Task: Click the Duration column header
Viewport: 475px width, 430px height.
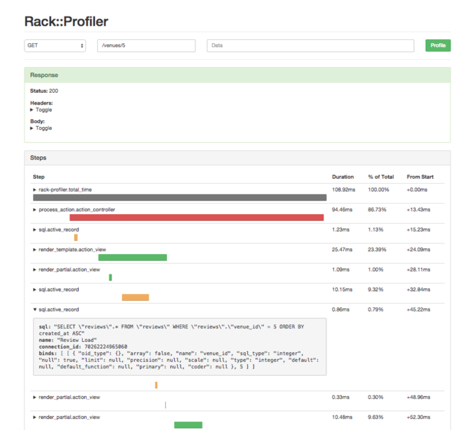Action: 343,177
